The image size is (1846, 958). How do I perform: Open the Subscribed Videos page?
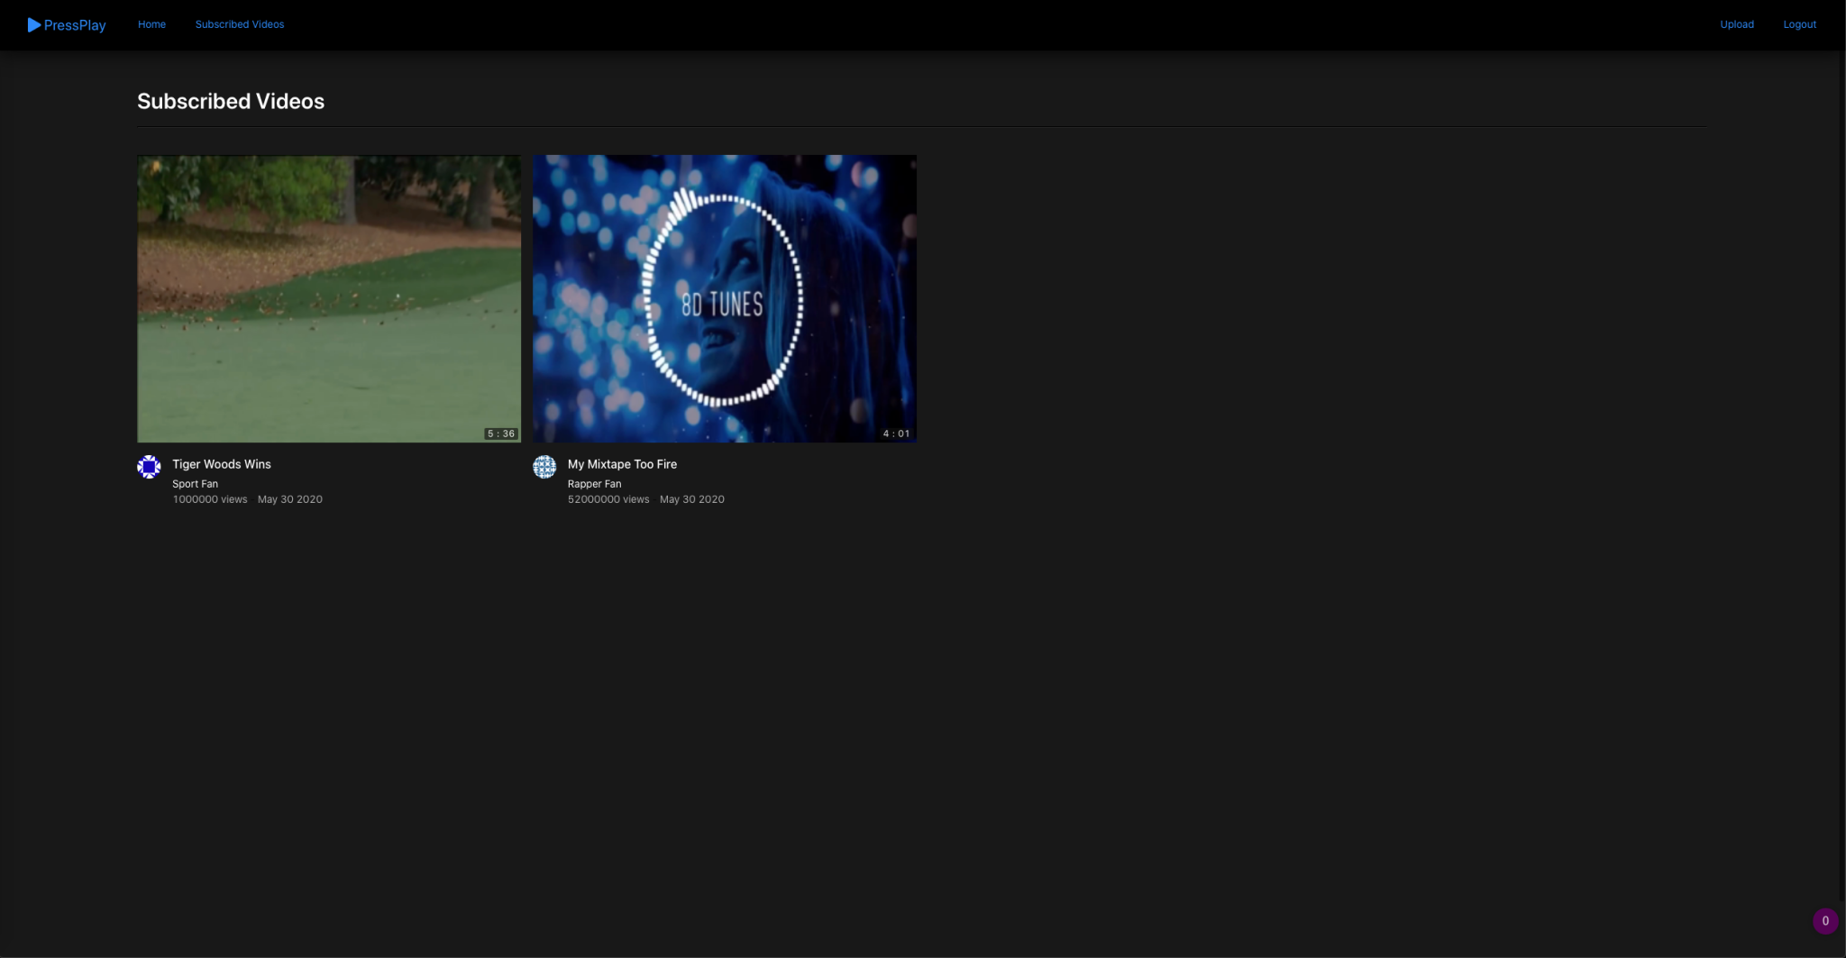[x=239, y=24]
